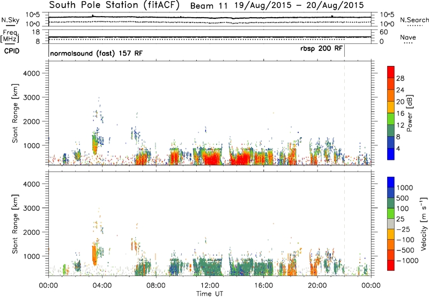Click the 500 label on Velocity color bar
Image resolution: width=429 pixels, height=297 pixels.
point(404,198)
